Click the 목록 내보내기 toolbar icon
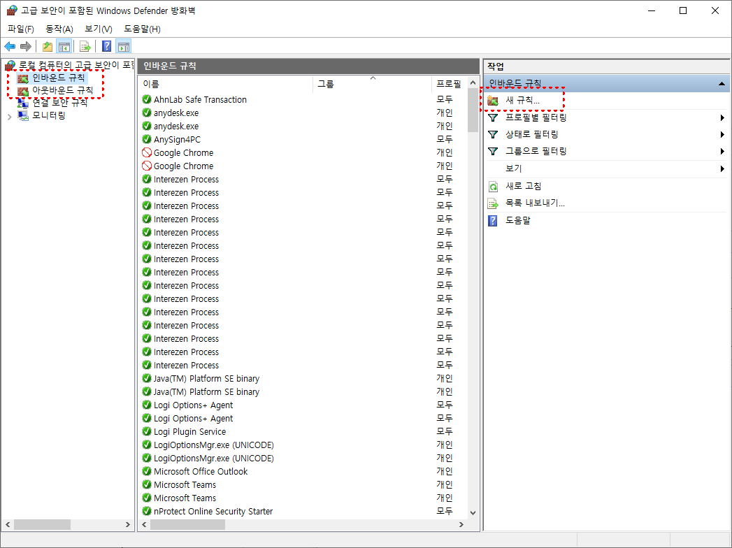732x548 pixels. 85,46
